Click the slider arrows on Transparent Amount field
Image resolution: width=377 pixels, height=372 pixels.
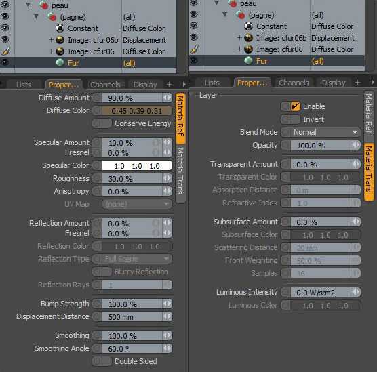pyautogui.click(x=355, y=164)
